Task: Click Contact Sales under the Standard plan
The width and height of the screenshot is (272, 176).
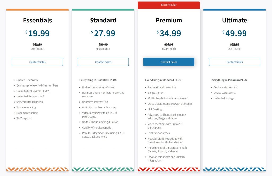Action: (x=103, y=62)
